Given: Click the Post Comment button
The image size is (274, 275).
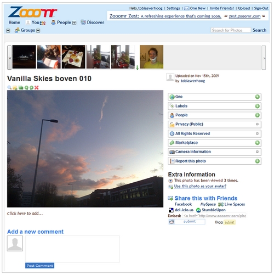Looking at the screenshot, I should click(x=39, y=266).
